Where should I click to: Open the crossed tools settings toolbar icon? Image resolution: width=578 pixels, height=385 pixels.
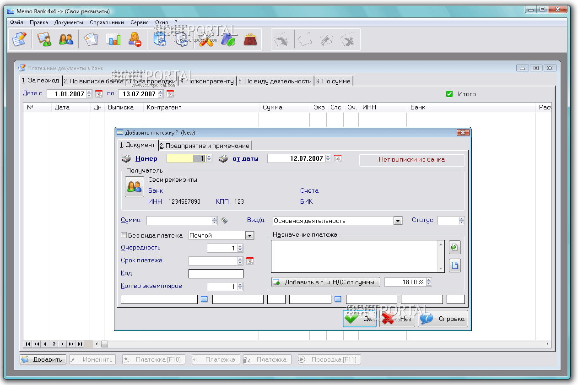pyautogui.click(x=206, y=39)
